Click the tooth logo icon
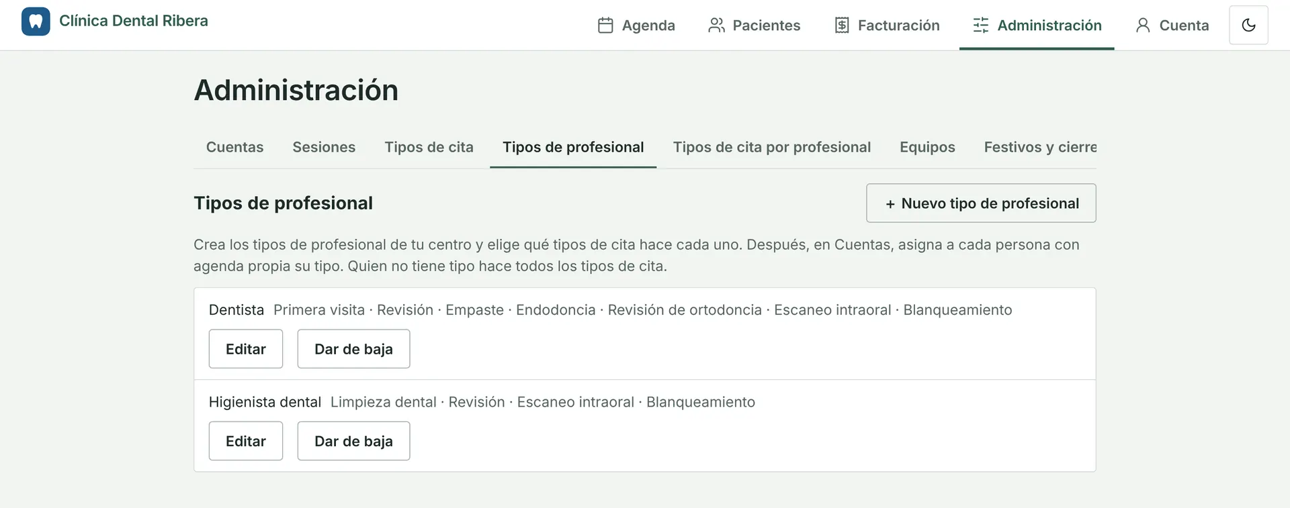The image size is (1290, 508). (x=36, y=21)
